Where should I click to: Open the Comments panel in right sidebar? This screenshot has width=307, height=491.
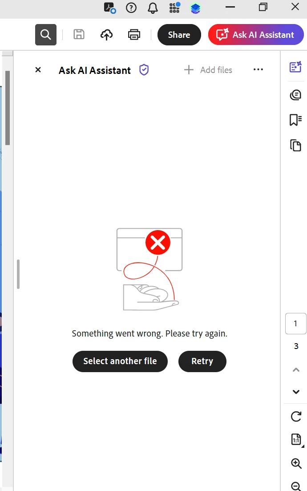coord(295,94)
